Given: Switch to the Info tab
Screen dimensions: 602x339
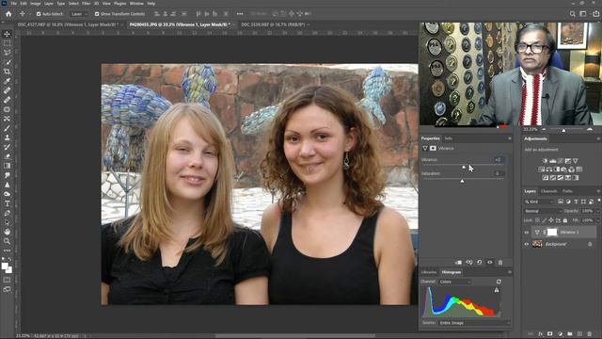Looking at the screenshot, I should (x=449, y=138).
